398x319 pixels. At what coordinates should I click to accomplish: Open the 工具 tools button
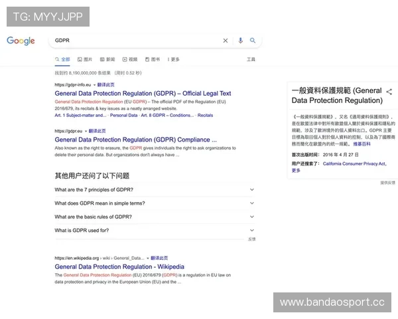[x=251, y=59]
